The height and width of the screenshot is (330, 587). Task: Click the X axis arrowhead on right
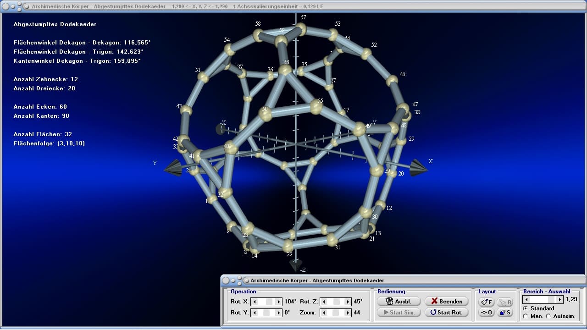coord(418,167)
